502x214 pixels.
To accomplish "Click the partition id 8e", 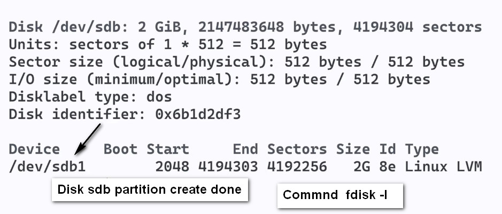I will point(388,167).
